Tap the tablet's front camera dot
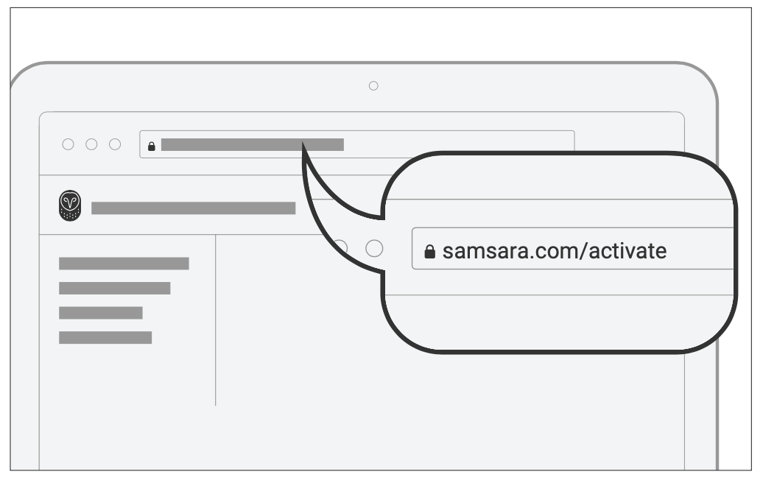Image resolution: width=763 pixels, height=480 pixels. click(x=373, y=86)
